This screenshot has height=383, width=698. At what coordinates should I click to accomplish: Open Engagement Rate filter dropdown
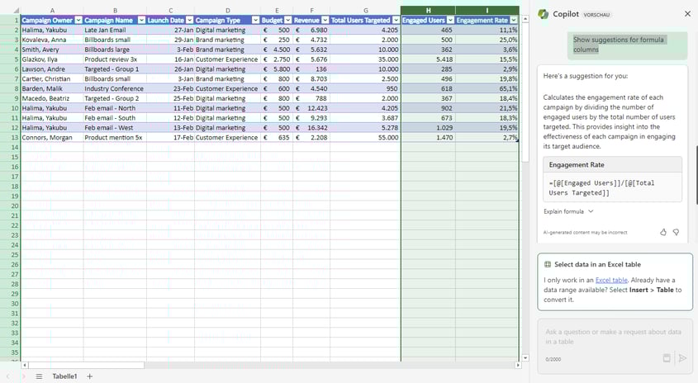pyautogui.click(x=514, y=20)
